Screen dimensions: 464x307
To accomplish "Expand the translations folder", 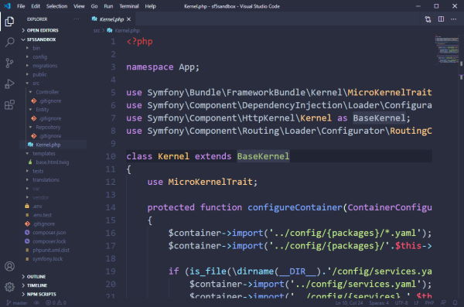I will coord(46,179).
